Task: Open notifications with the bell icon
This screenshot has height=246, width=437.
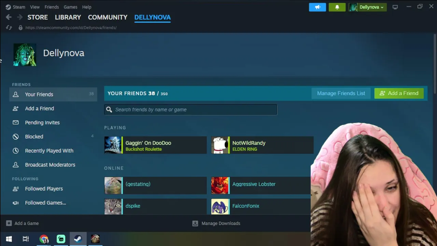Action: pos(337,7)
